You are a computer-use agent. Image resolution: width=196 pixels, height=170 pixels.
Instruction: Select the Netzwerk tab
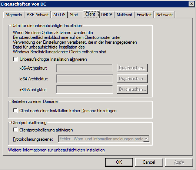[165, 15]
